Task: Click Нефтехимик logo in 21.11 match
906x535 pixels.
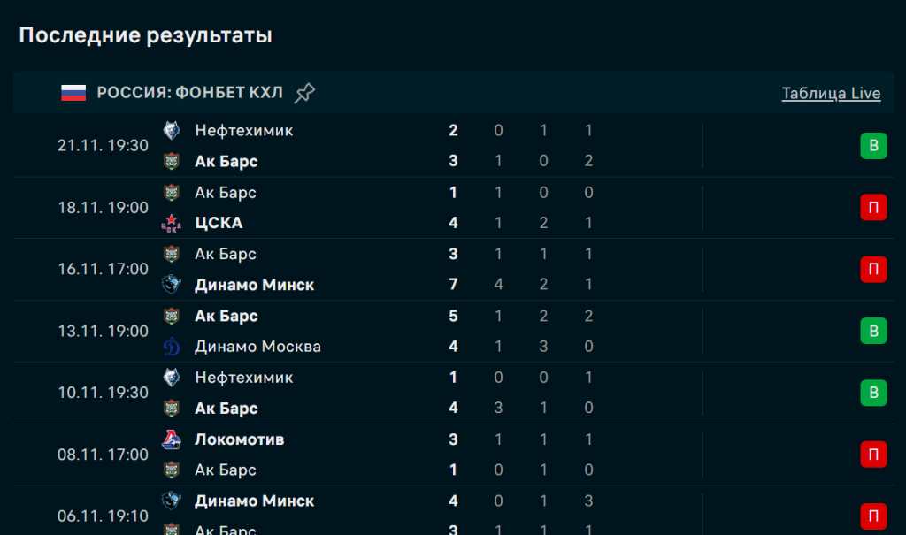Action: click(x=172, y=131)
